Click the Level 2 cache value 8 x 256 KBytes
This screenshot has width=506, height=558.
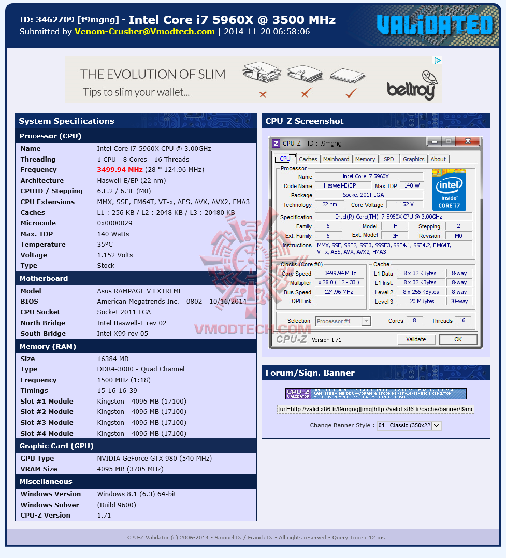pyautogui.click(x=422, y=292)
